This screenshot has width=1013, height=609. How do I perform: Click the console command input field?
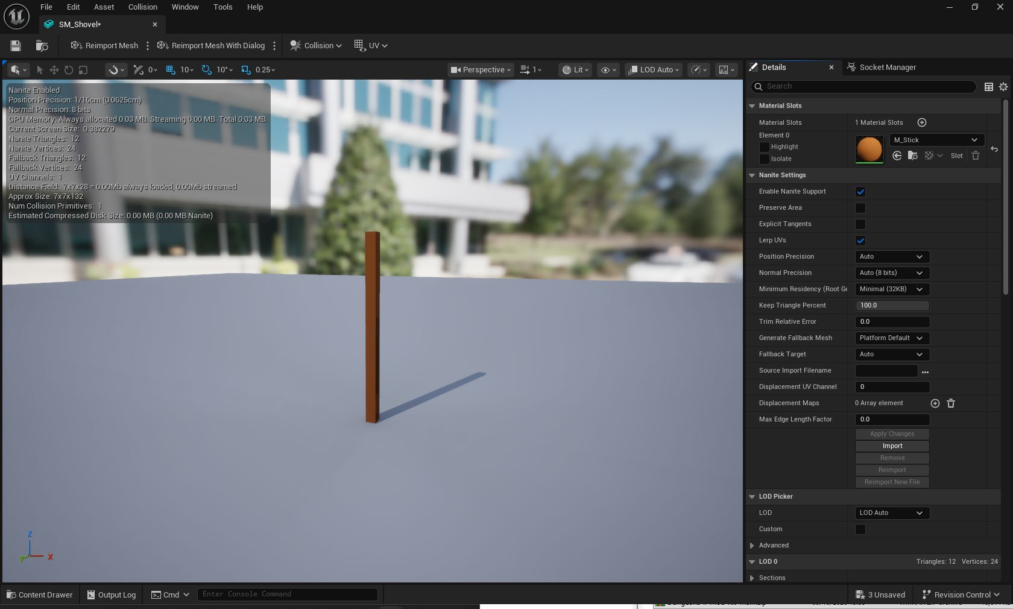click(x=287, y=595)
